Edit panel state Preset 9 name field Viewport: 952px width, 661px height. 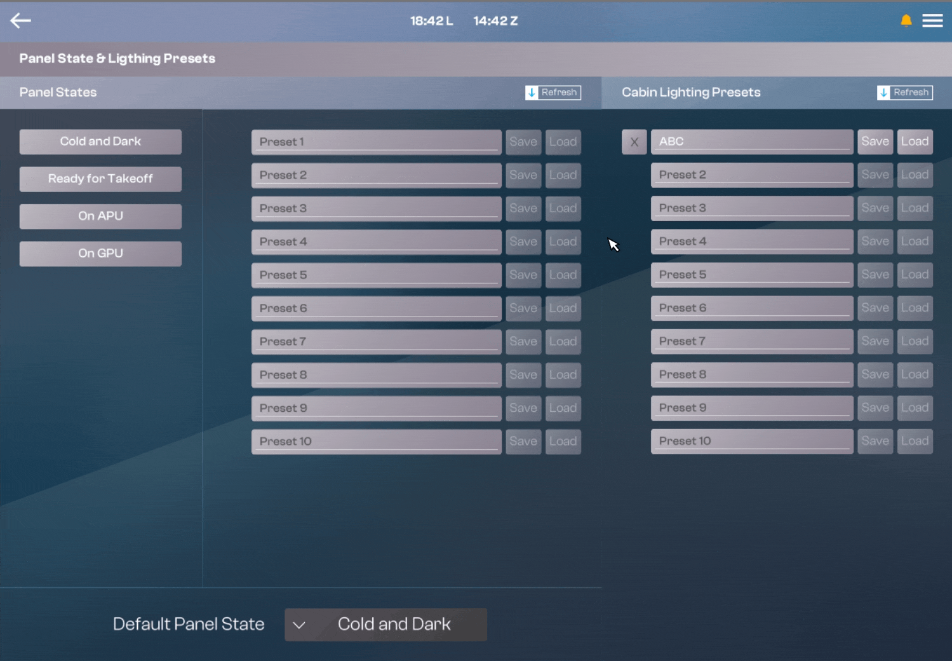pos(376,408)
